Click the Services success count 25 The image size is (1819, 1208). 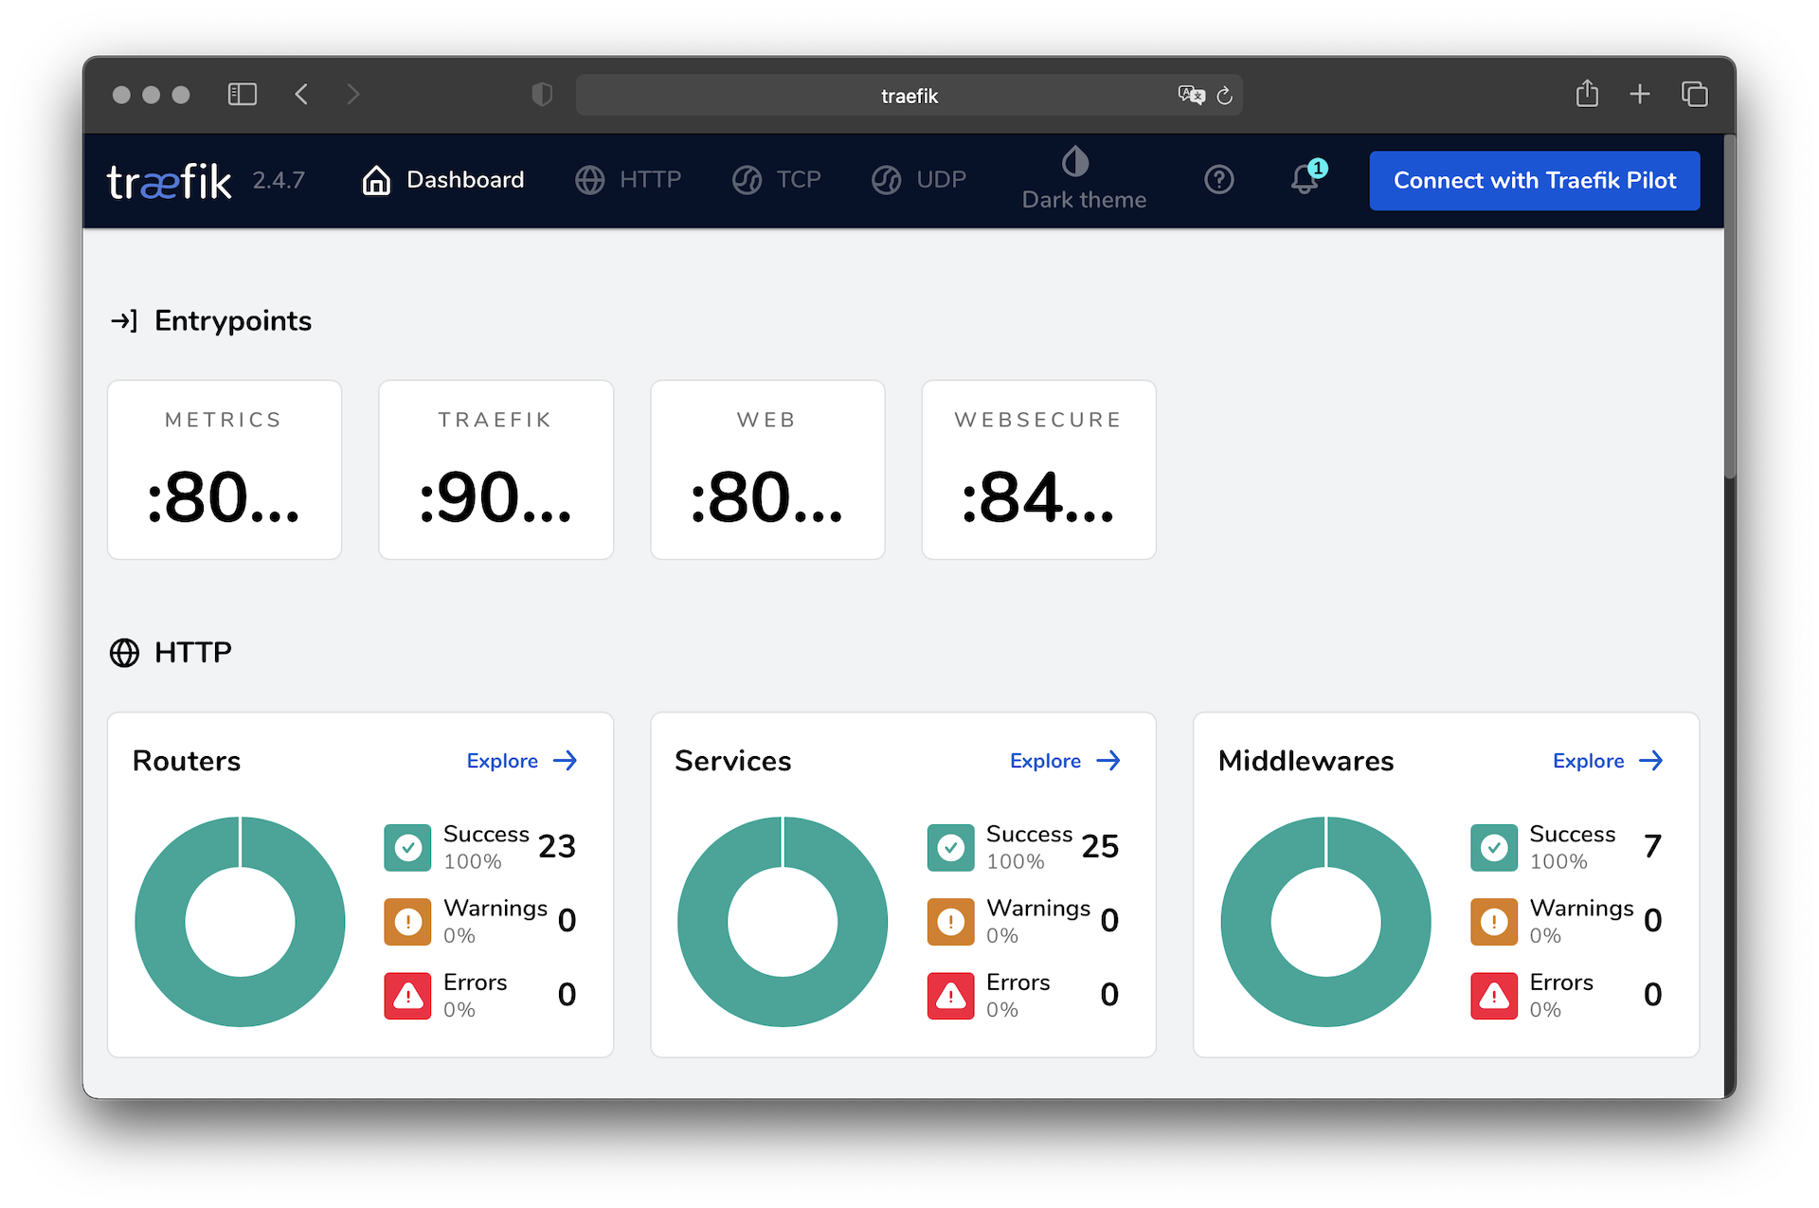click(1100, 846)
